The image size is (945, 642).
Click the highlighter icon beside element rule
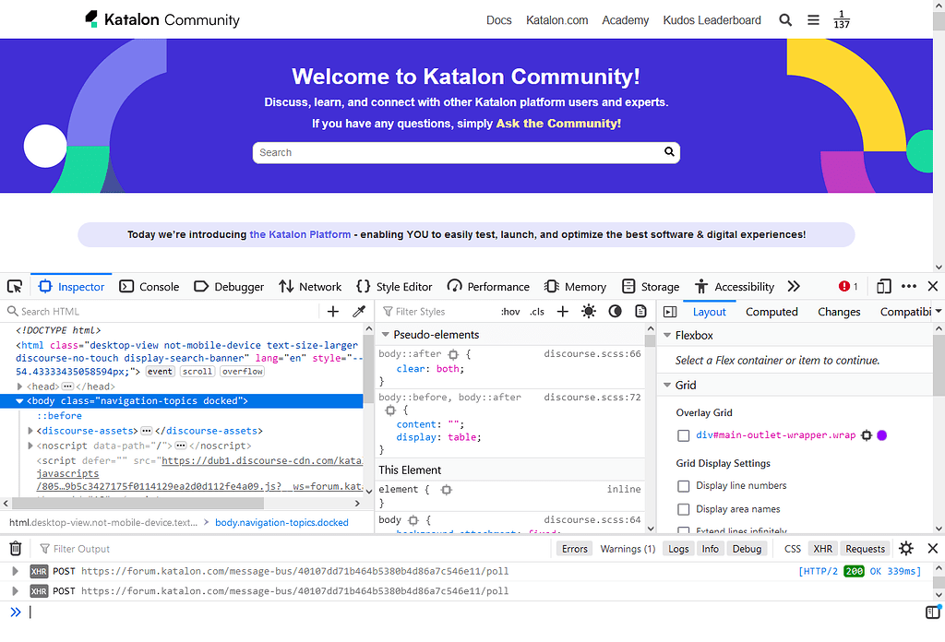coord(446,490)
